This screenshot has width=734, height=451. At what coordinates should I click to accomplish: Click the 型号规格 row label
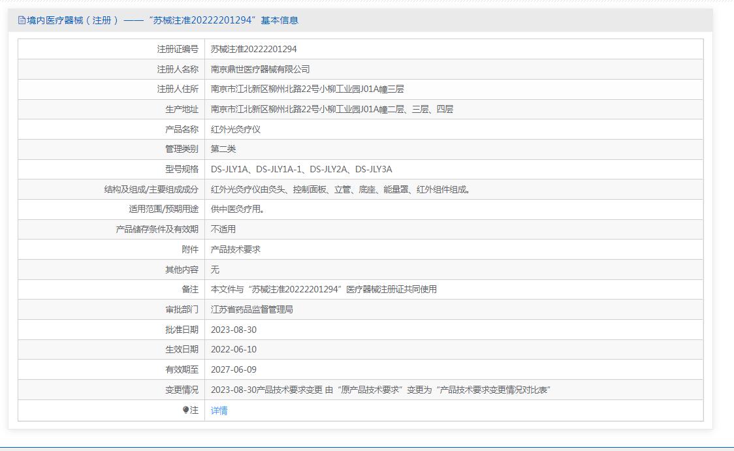[182, 169]
